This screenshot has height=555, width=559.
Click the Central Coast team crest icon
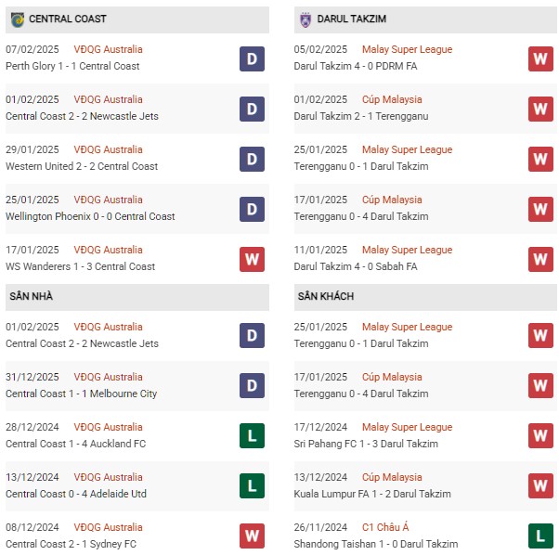(17, 19)
